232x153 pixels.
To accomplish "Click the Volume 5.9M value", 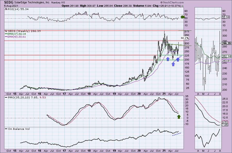I will click(x=142, y=6).
